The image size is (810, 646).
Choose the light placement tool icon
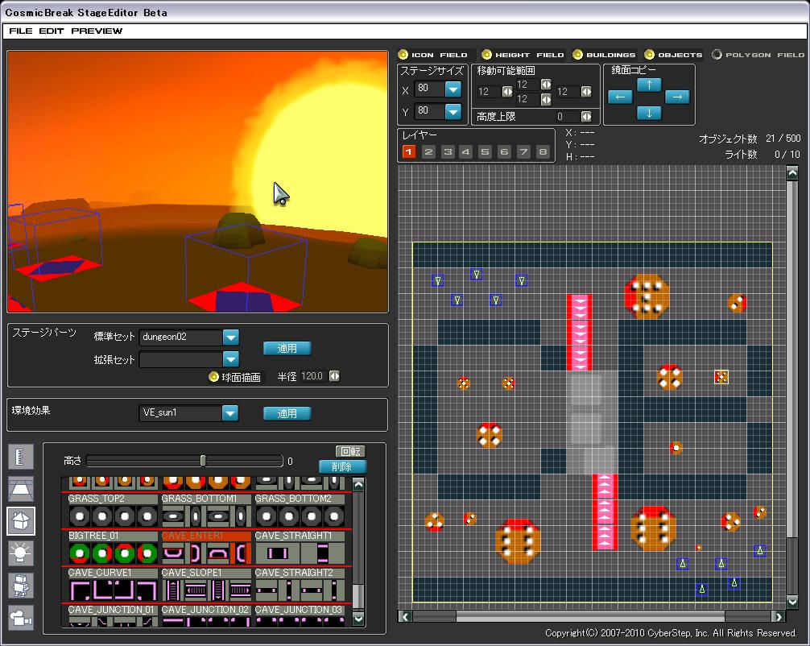click(21, 553)
